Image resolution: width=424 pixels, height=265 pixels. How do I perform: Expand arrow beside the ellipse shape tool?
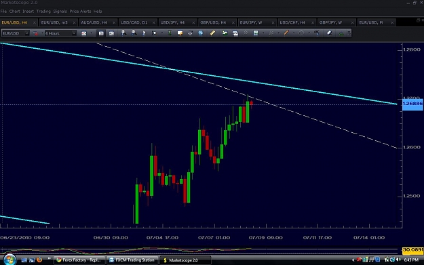[x=309, y=33]
